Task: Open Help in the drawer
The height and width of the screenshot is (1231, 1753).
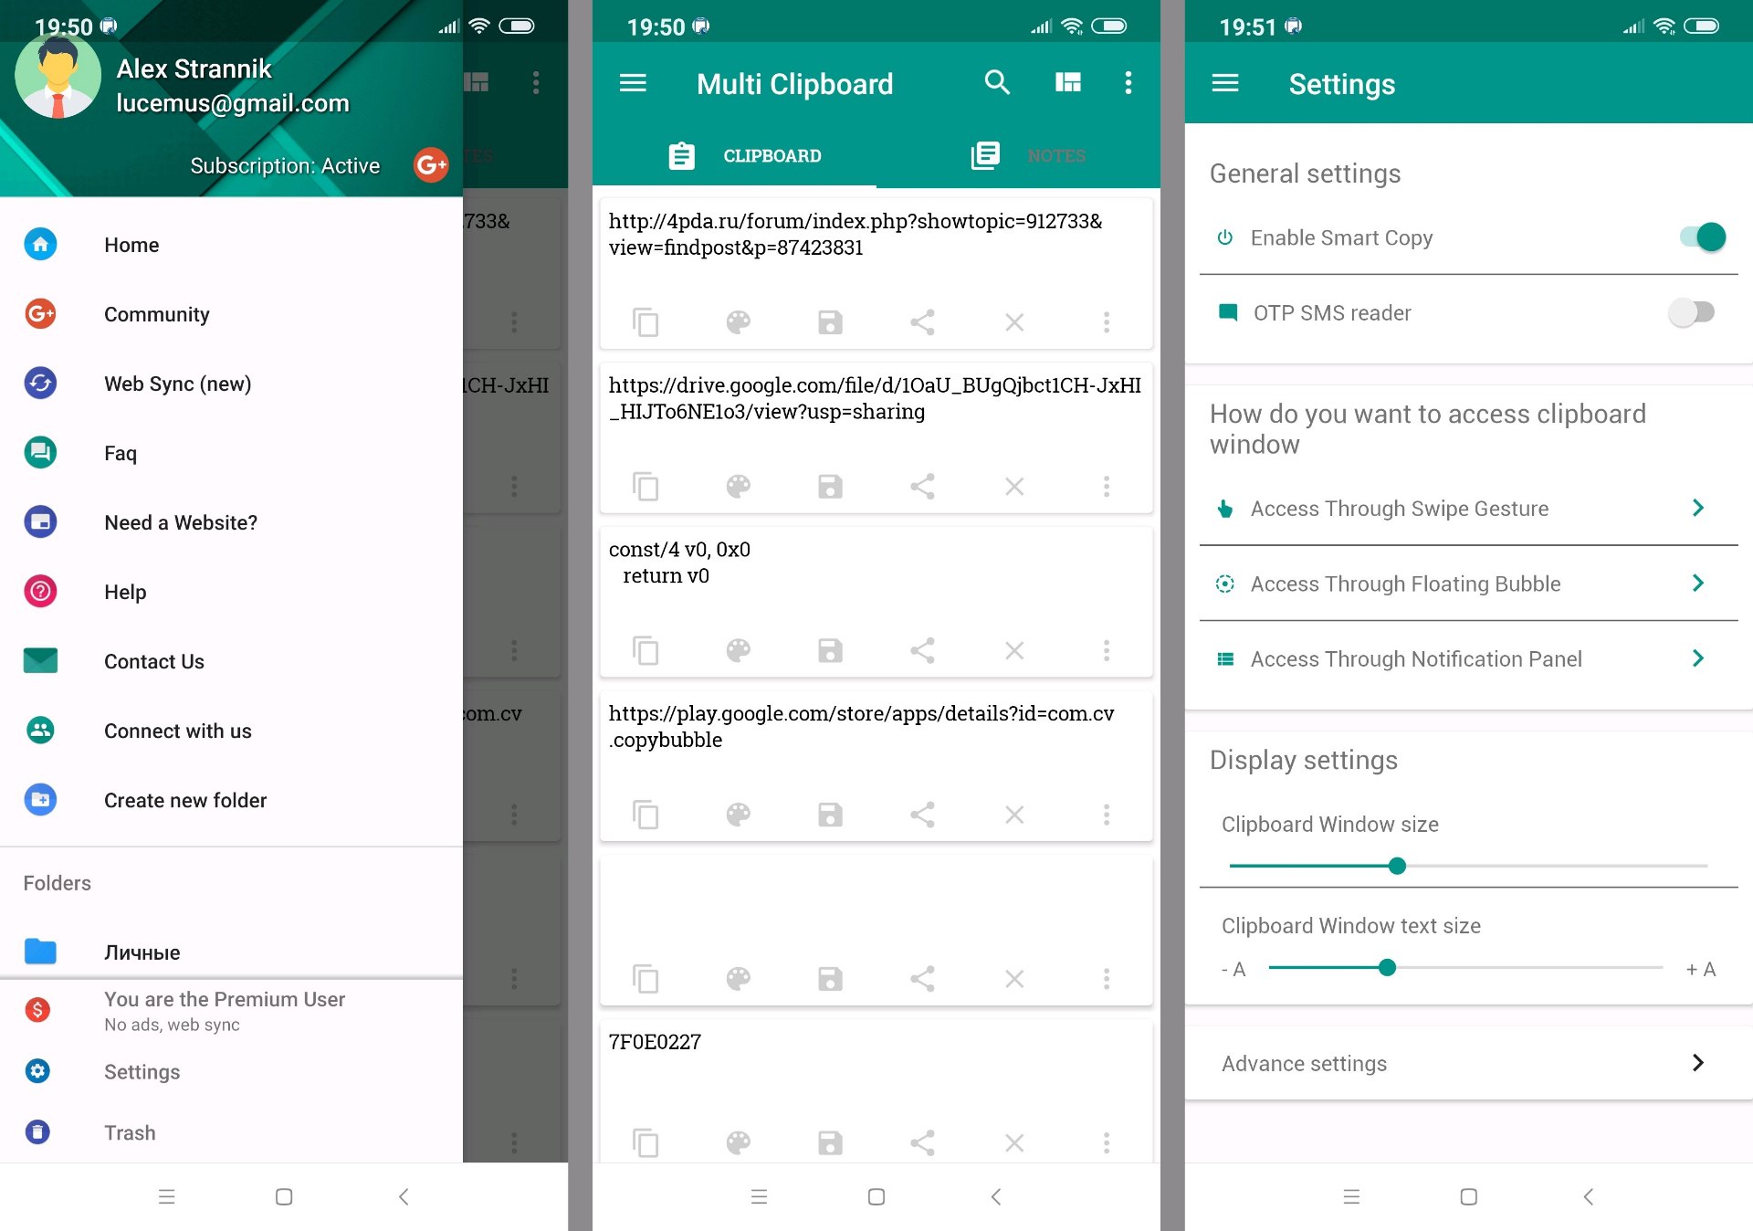Action: click(231, 592)
